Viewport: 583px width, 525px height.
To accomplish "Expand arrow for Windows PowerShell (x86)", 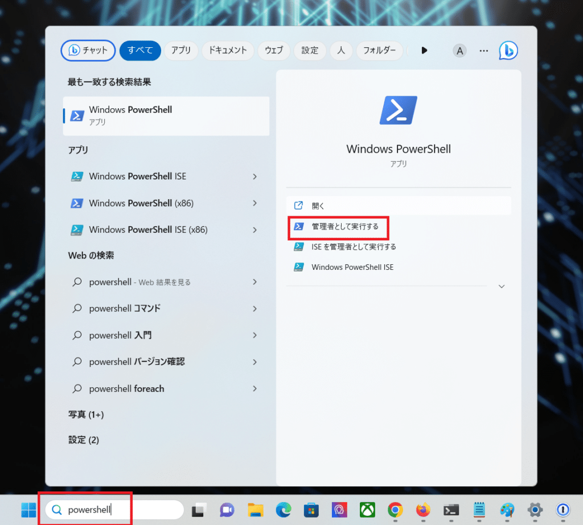I will point(254,203).
